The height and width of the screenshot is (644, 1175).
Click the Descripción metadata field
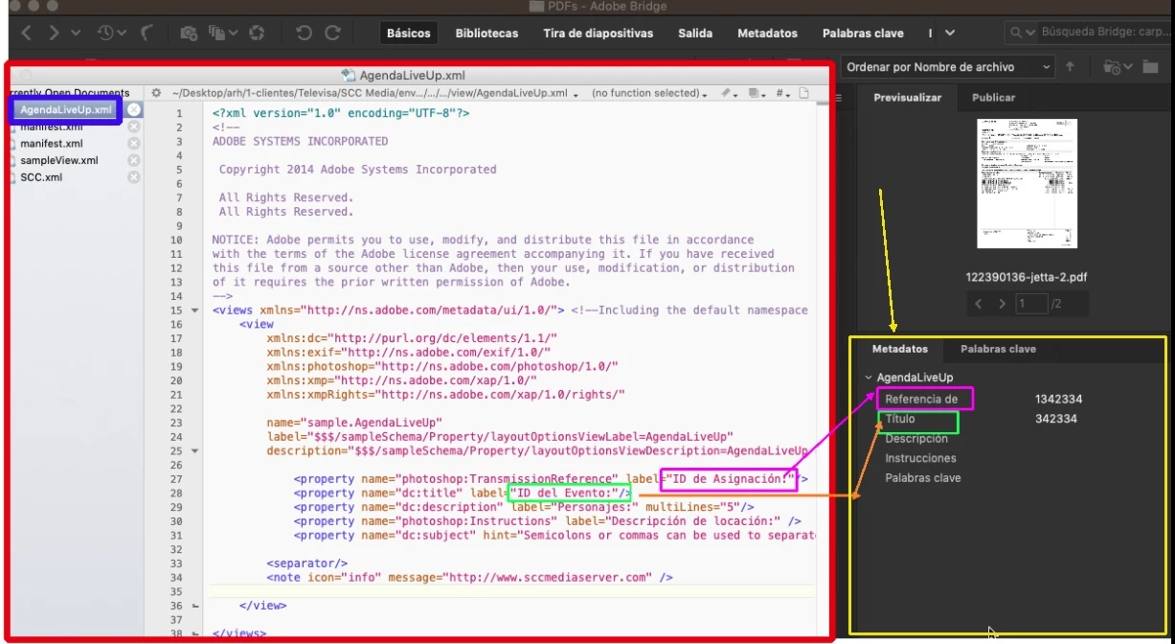(916, 439)
